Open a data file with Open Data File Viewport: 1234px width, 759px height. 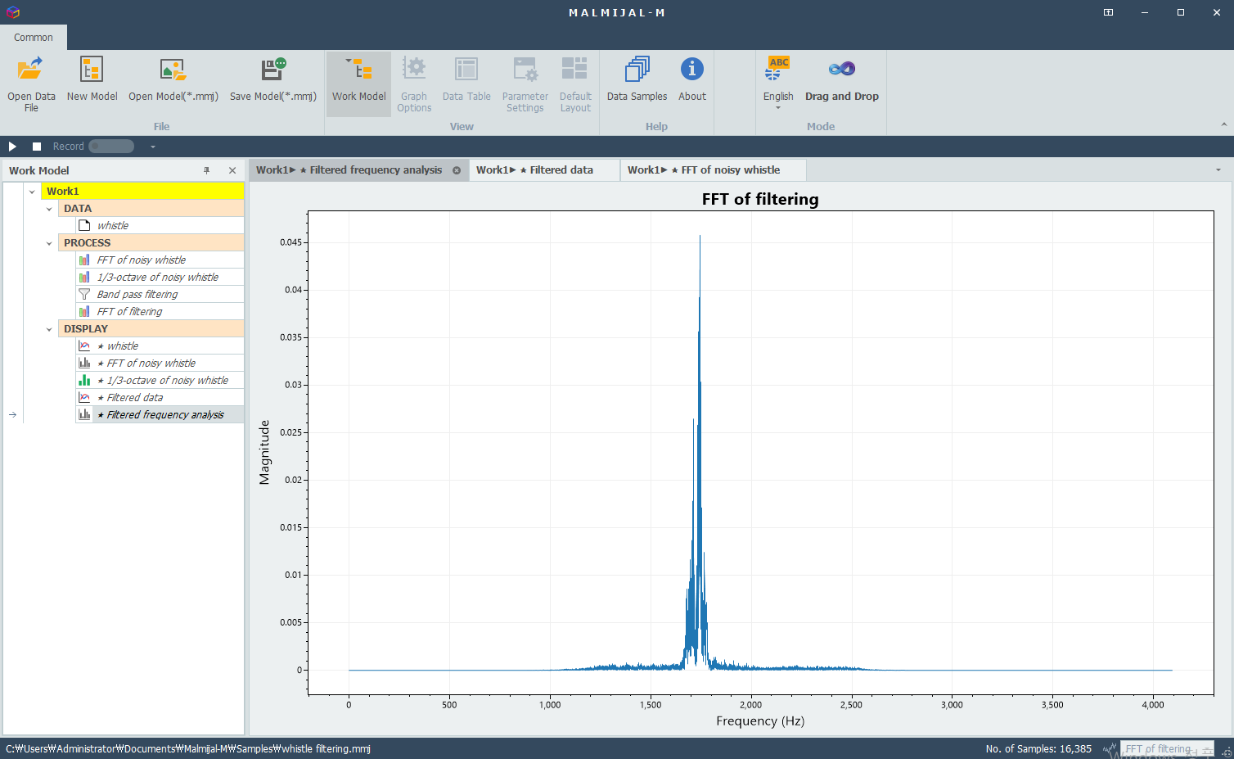(31, 84)
